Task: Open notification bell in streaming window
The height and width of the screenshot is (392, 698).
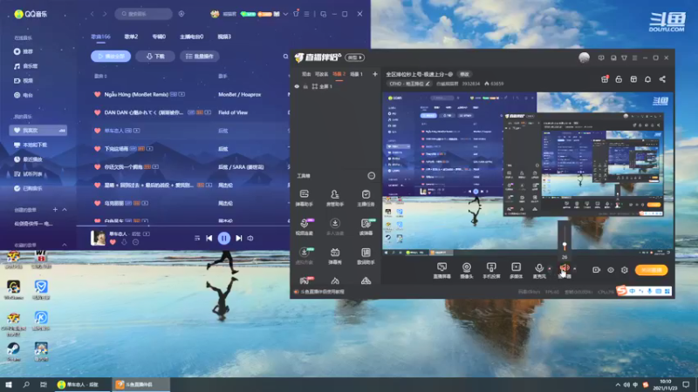Action: tap(647, 79)
